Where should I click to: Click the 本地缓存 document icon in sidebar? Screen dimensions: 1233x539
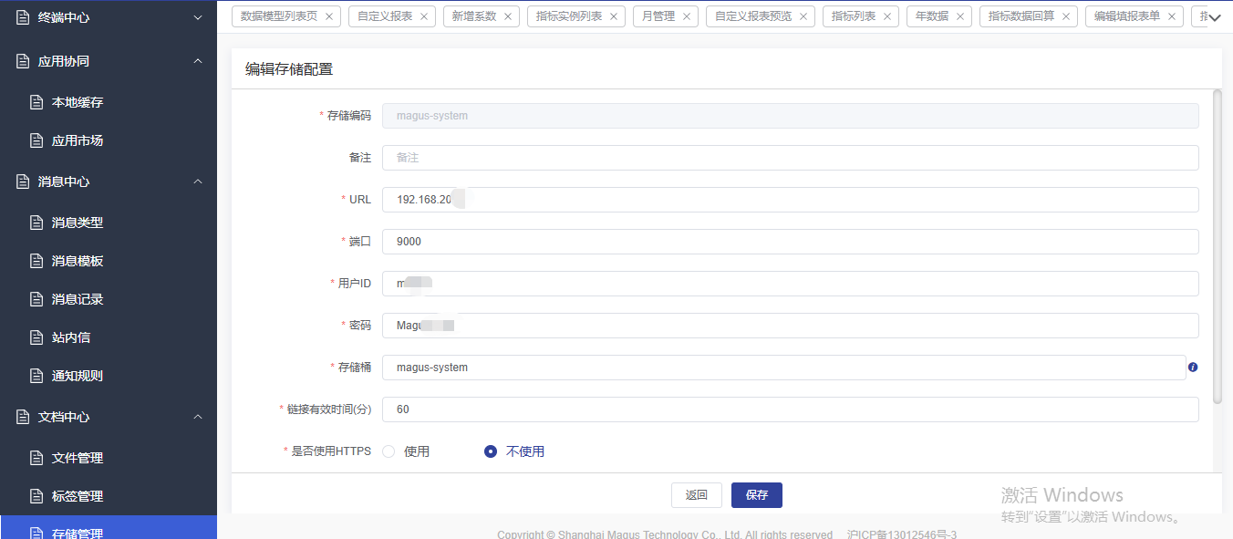point(36,102)
